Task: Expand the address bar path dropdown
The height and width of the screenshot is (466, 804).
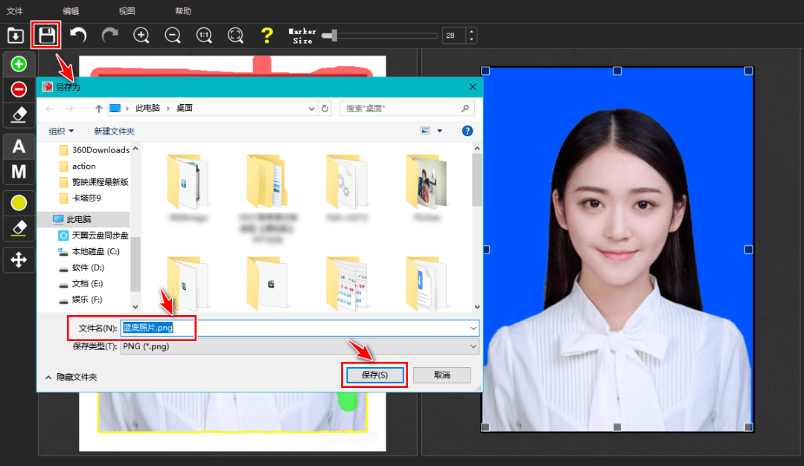Action: coord(312,109)
